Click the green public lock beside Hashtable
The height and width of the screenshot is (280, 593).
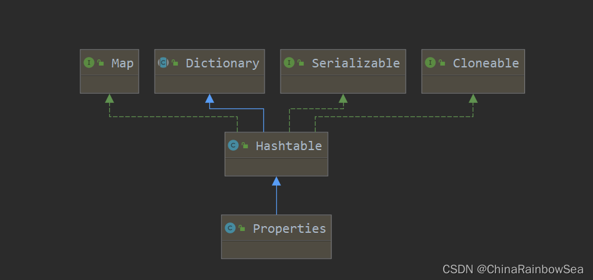coord(245,145)
